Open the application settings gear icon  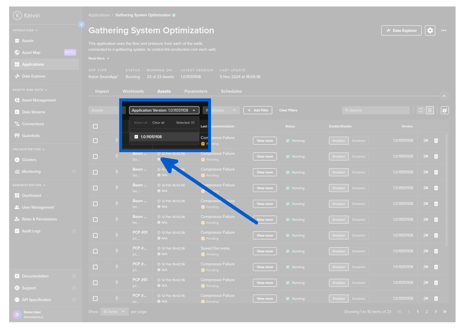(430, 31)
